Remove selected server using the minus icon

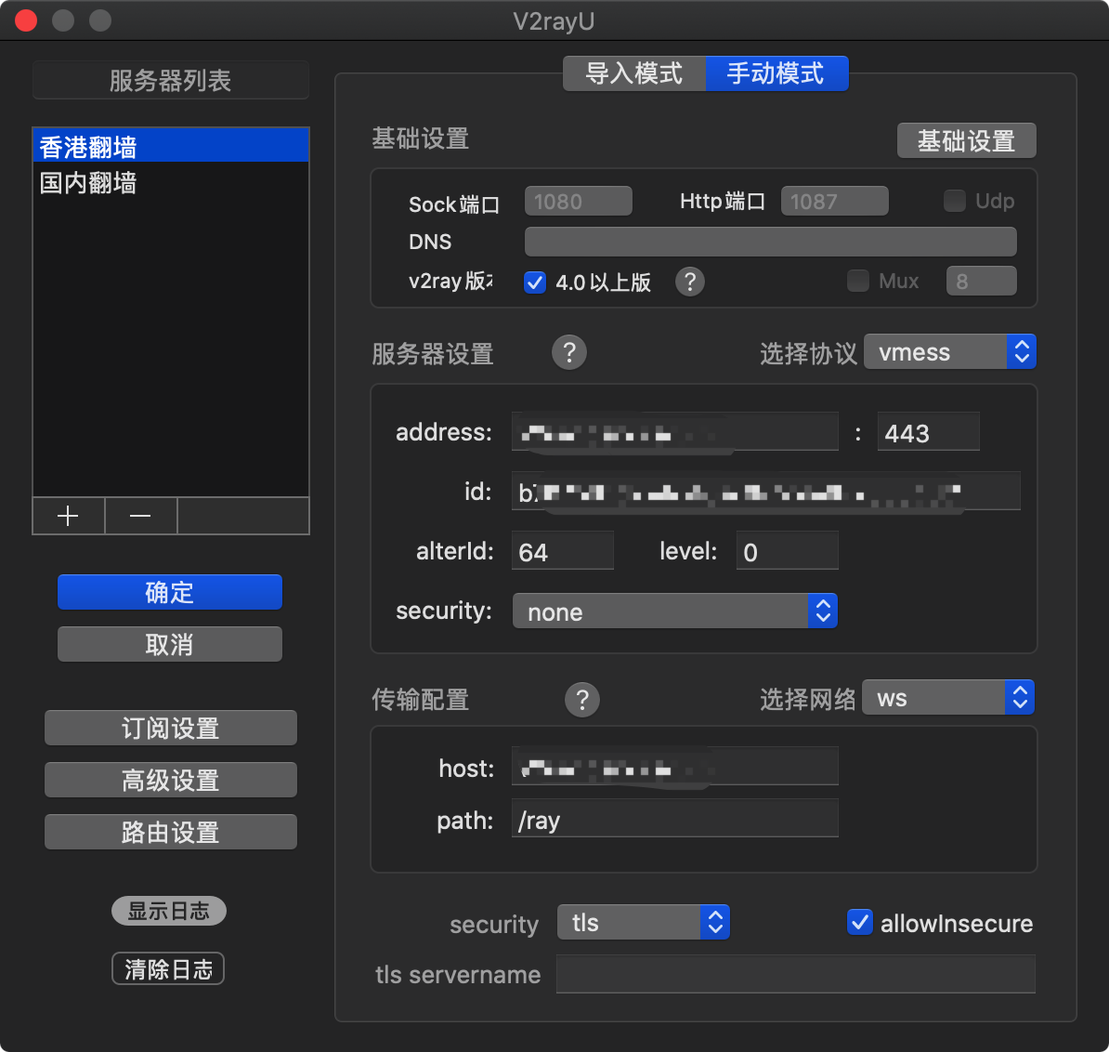(140, 516)
